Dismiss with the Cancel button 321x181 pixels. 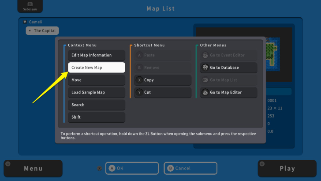coord(190,168)
